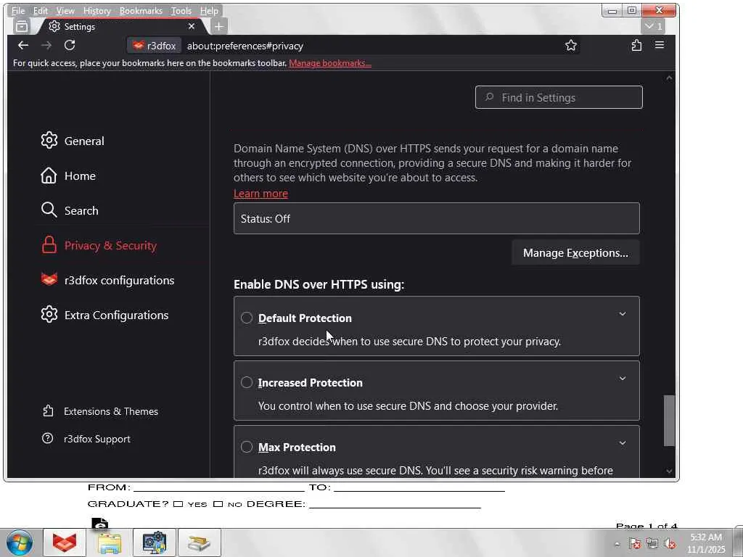The width and height of the screenshot is (743, 557).
Task: Click the Manage Exceptions button
Action: click(575, 253)
